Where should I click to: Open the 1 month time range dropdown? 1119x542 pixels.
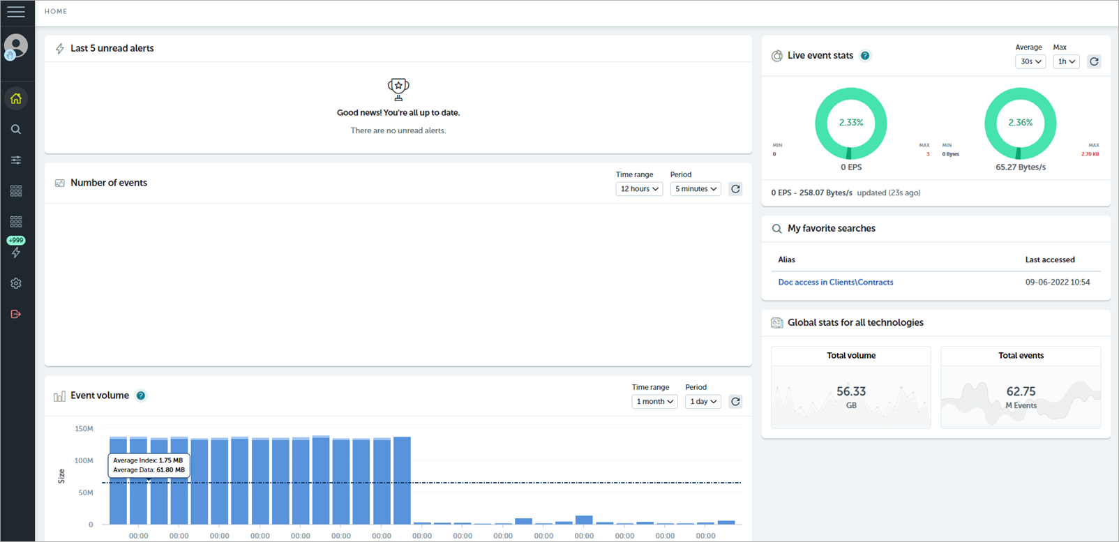(654, 402)
